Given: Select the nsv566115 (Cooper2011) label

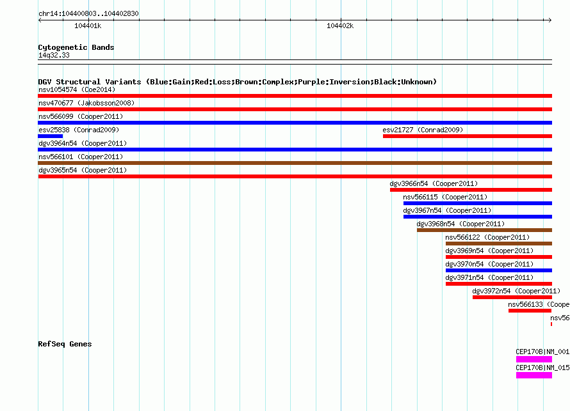Looking at the screenshot, I should pyautogui.click(x=445, y=197).
